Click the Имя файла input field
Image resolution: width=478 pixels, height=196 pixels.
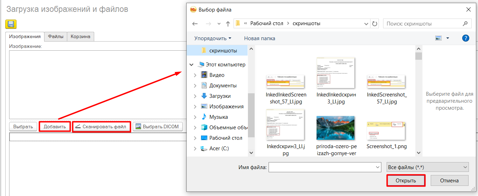click(325, 167)
